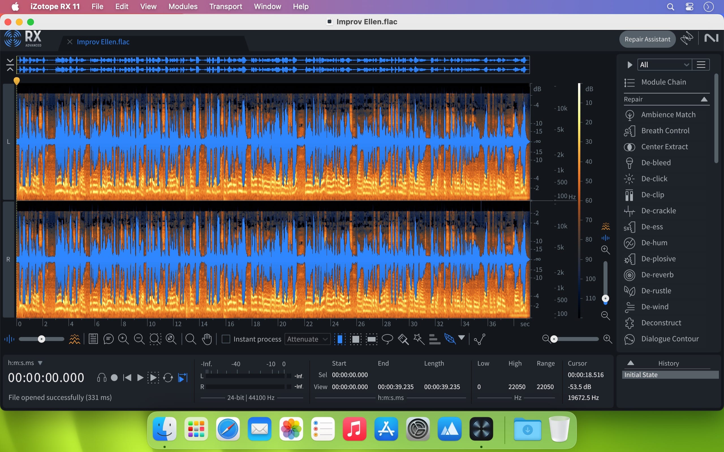The image size is (724, 452).
Task: Open the File menu
Action: (x=97, y=6)
